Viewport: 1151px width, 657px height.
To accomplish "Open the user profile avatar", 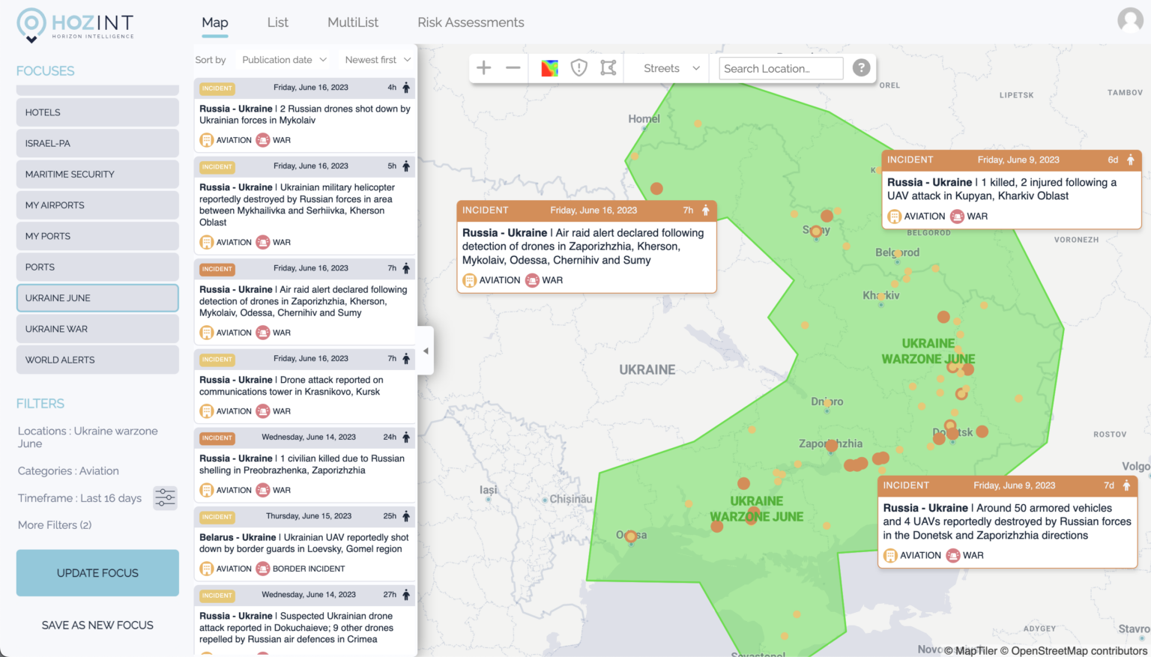I will click(x=1130, y=20).
